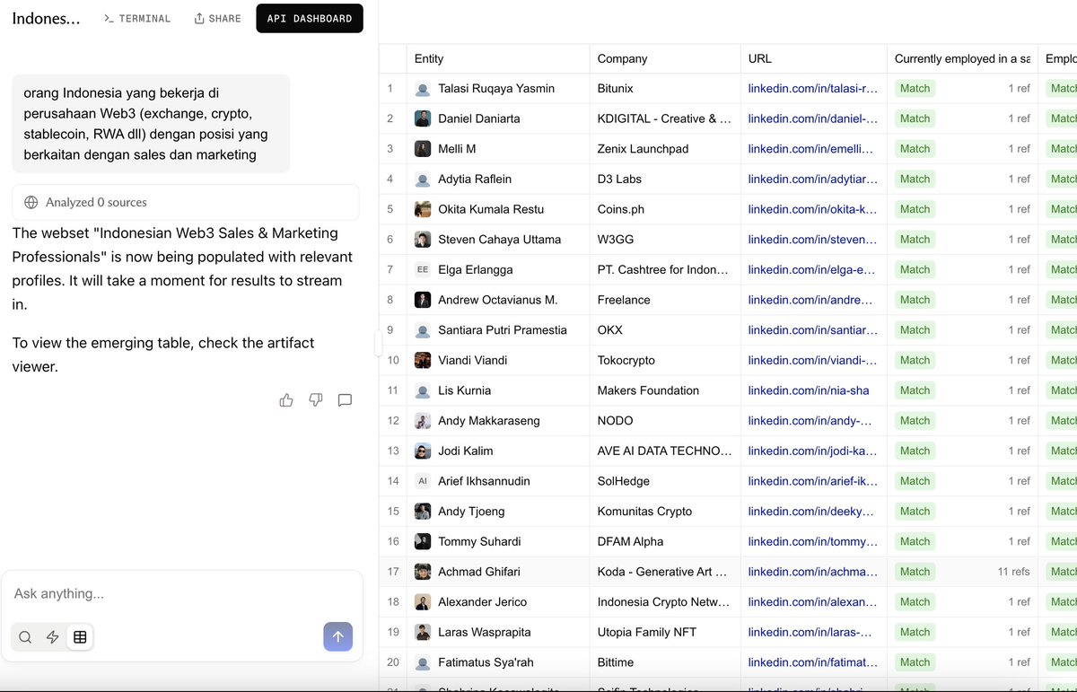Open Daniel Daniarta LinkedIn link
This screenshot has width=1077, height=692.
(x=813, y=118)
